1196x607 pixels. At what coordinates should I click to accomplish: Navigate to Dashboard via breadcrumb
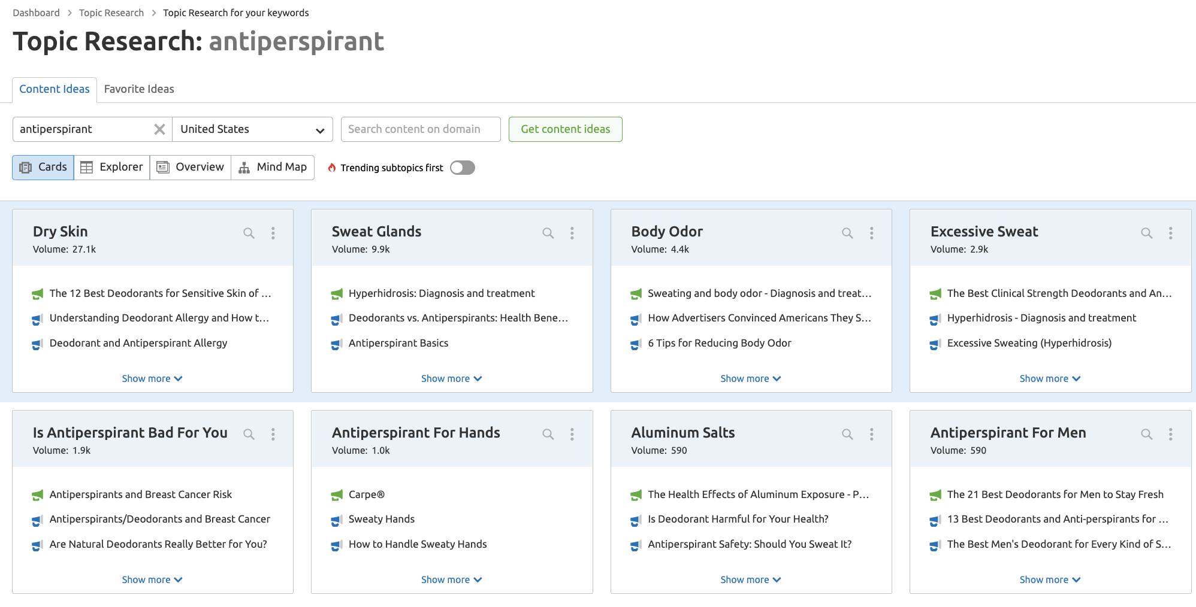point(35,12)
